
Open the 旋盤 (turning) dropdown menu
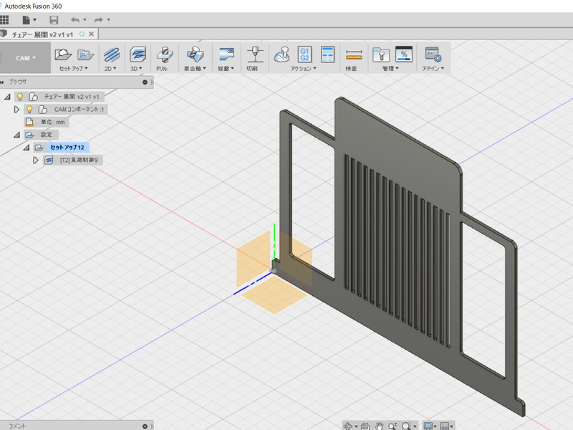tap(227, 69)
